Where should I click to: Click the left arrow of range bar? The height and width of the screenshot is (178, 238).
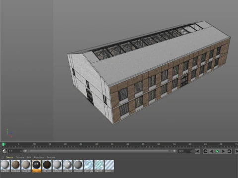tap(25, 151)
